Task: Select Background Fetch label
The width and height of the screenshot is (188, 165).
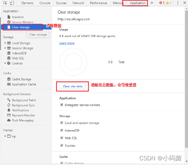Action: click(x=24, y=100)
